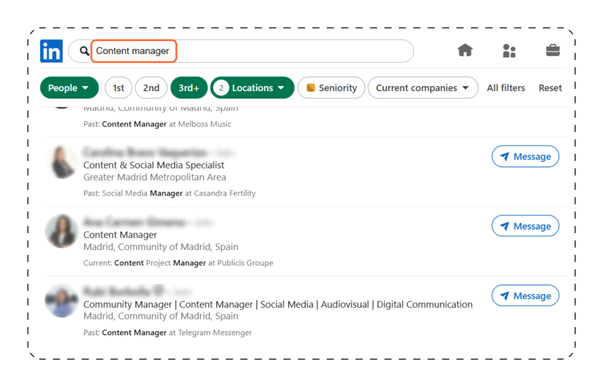Screen dimensions: 603x387
Task: Click the gold Seniority premium icon
Action: click(x=311, y=88)
